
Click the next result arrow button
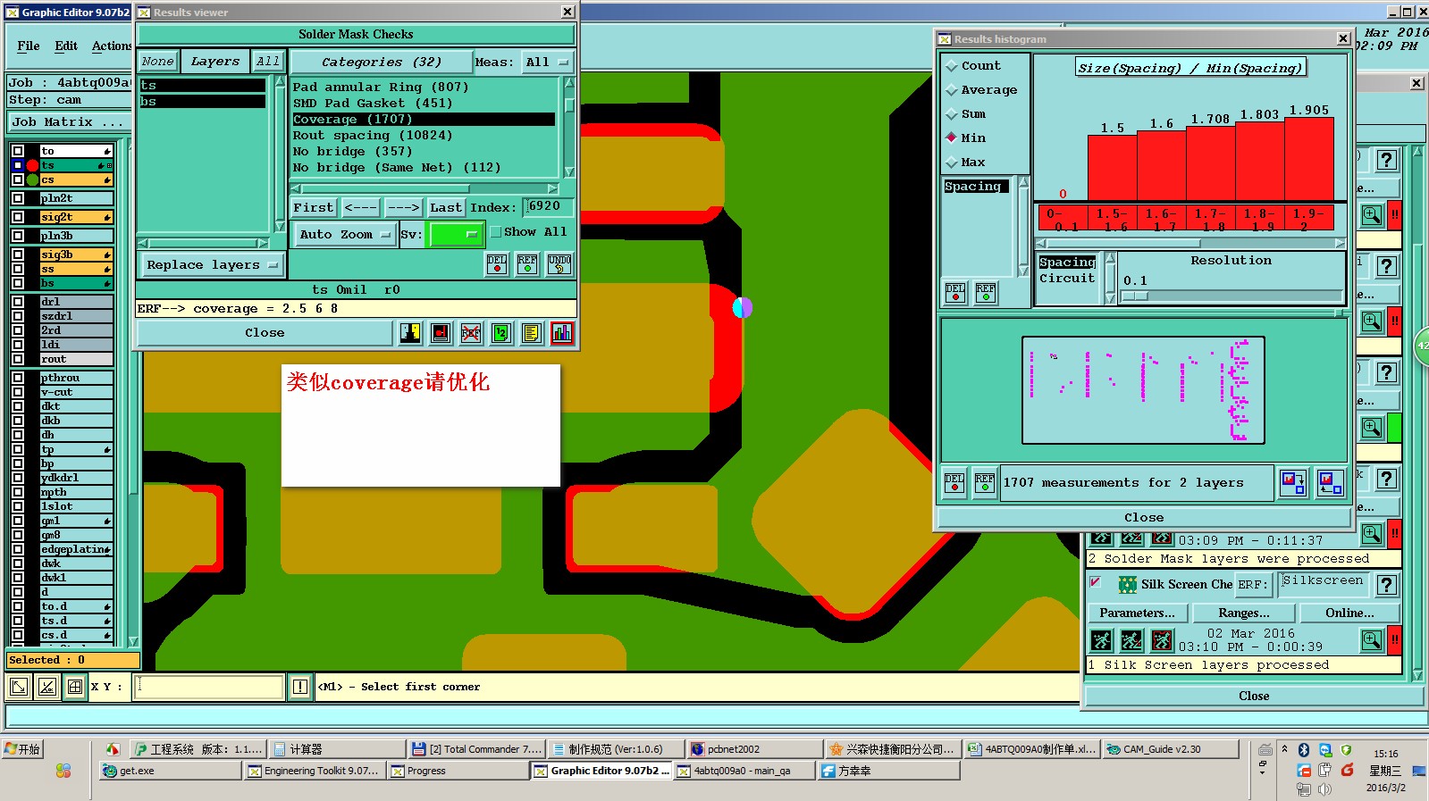[403, 208]
